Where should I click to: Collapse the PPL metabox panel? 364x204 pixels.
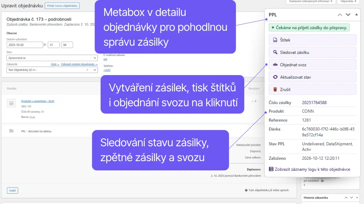356,15
